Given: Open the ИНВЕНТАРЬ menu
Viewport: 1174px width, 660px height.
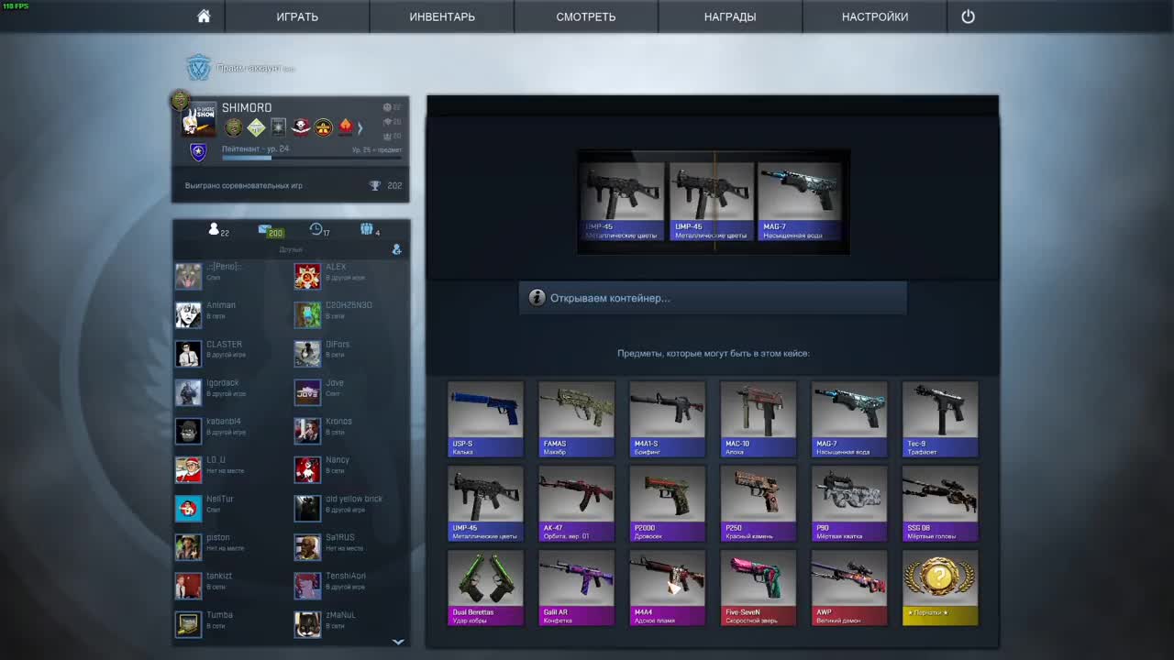Looking at the screenshot, I should point(442,16).
